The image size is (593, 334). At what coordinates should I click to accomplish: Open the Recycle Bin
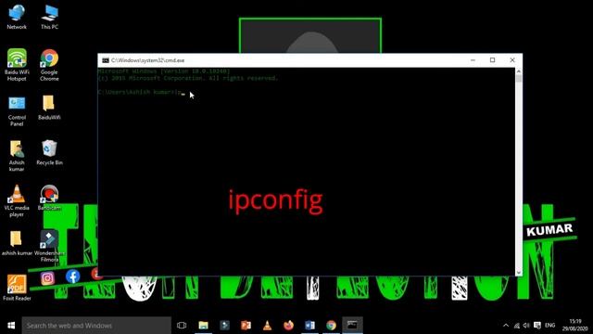point(49,152)
